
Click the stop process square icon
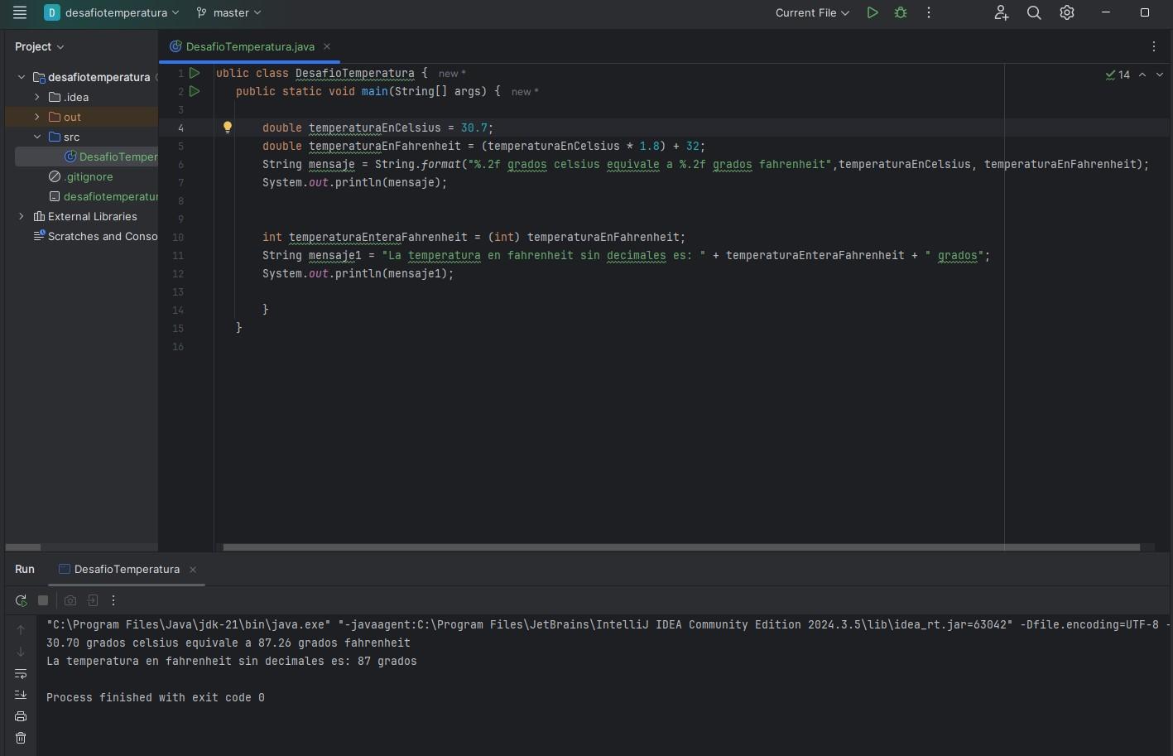pyautogui.click(x=43, y=600)
